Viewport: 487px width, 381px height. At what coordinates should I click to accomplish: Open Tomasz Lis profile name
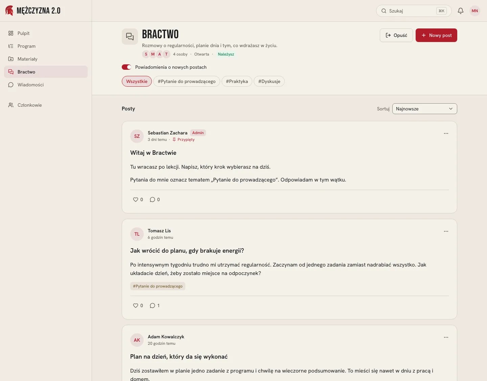pyautogui.click(x=159, y=231)
